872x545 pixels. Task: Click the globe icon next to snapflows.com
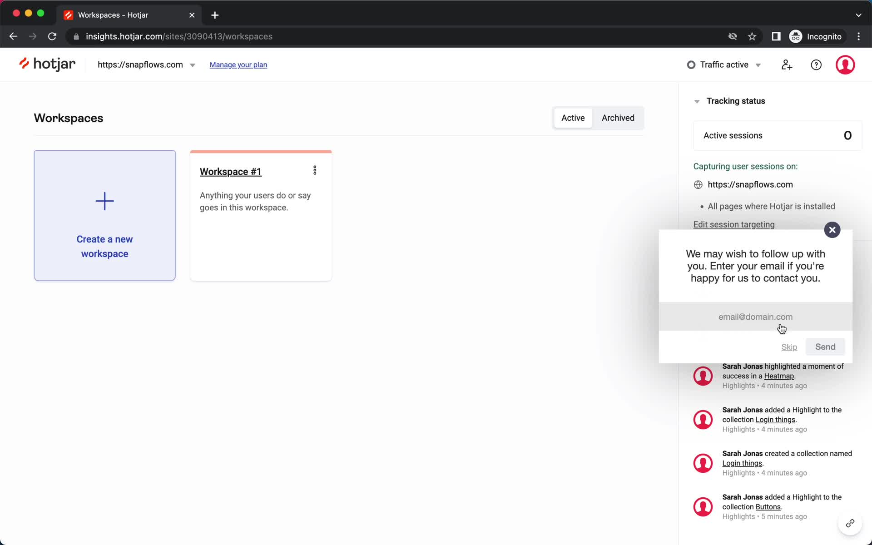(x=698, y=184)
